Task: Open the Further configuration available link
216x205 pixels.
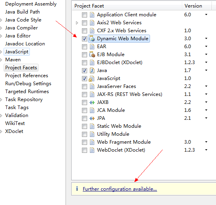Action: (x=120, y=189)
